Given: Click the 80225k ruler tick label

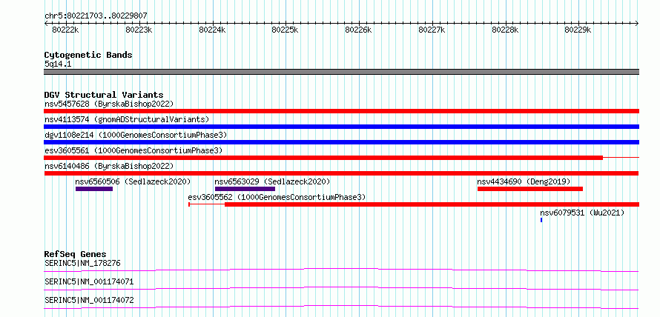Looking at the screenshot, I should tap(285, 30).
